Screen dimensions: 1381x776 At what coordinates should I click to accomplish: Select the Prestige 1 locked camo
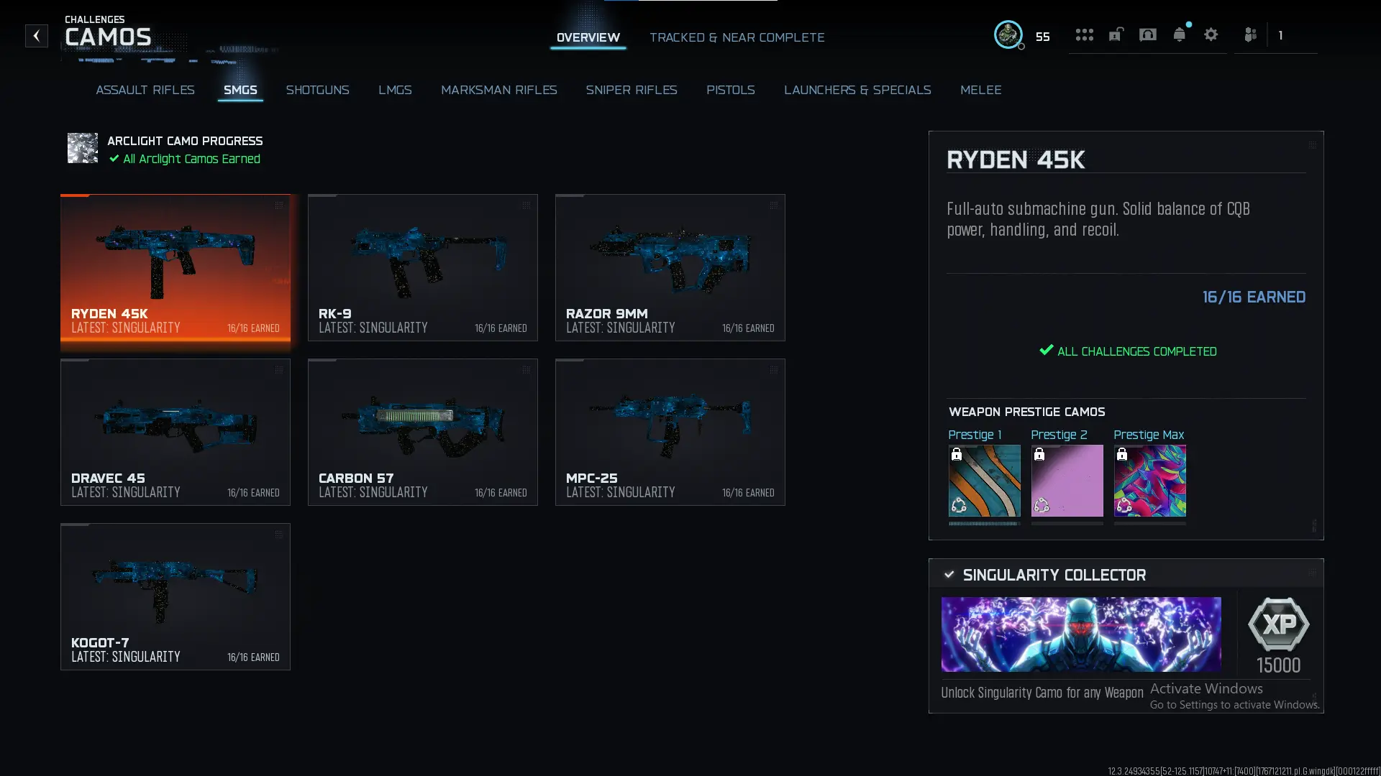(984, 480)
